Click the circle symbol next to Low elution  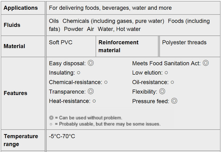click(166, 73)
